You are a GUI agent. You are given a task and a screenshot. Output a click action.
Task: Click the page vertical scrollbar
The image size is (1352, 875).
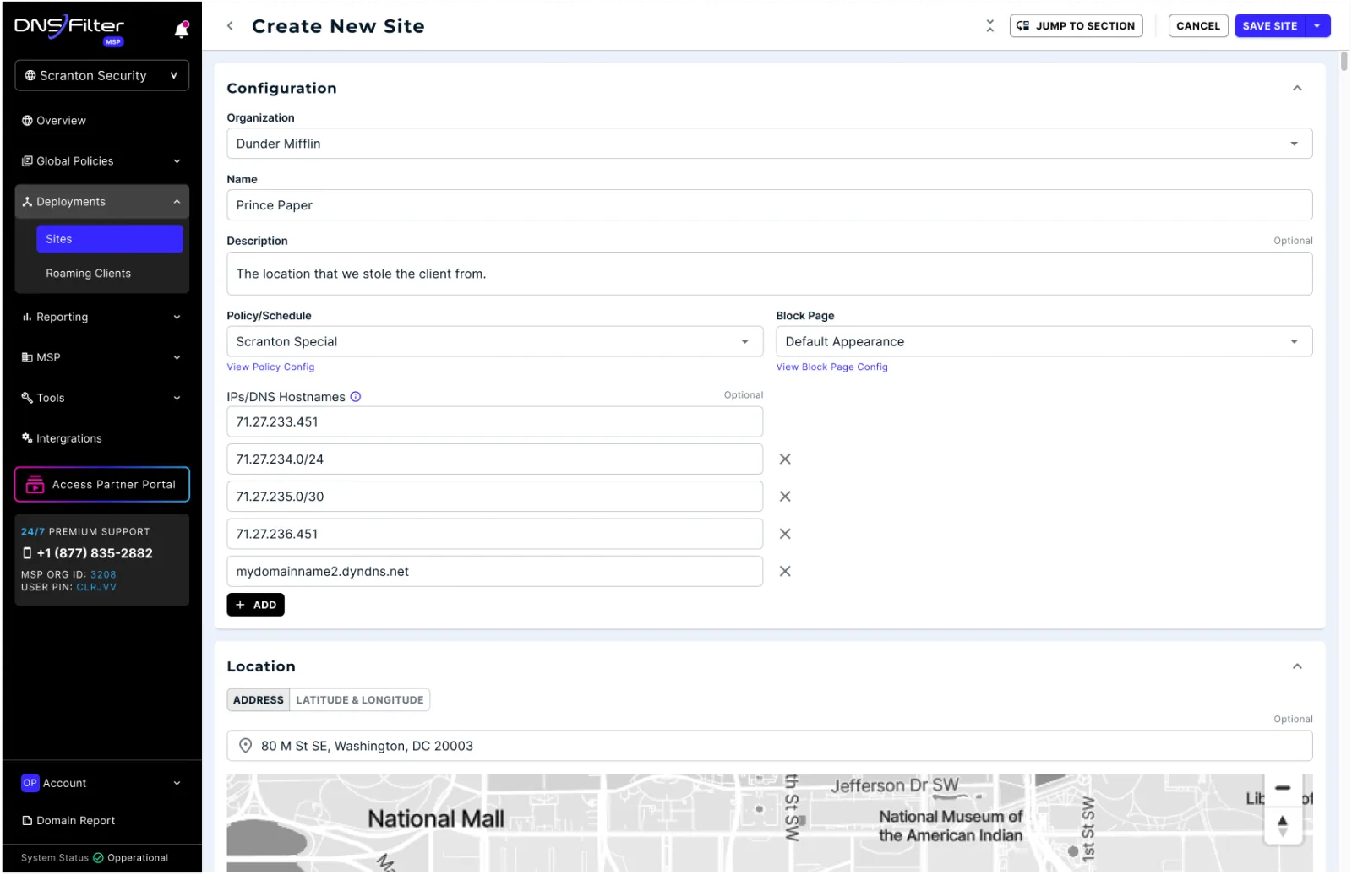(1344, 61)
